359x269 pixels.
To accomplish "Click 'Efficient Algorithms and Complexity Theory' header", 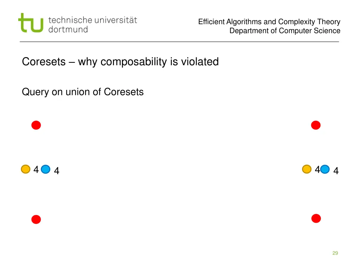I will 269,22.
